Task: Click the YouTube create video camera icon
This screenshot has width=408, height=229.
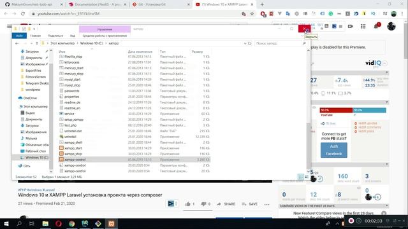Action: point(350,26)
